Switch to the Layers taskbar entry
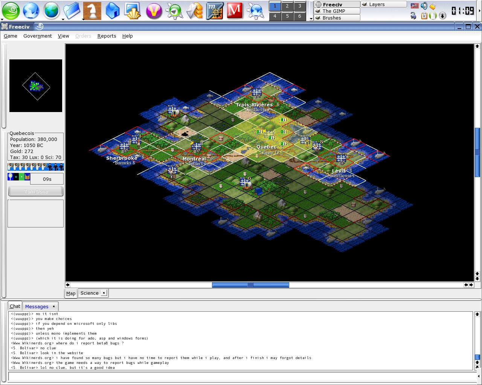 [x=383, y=4]
